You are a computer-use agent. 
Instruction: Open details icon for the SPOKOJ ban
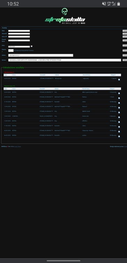click(119, 122)
